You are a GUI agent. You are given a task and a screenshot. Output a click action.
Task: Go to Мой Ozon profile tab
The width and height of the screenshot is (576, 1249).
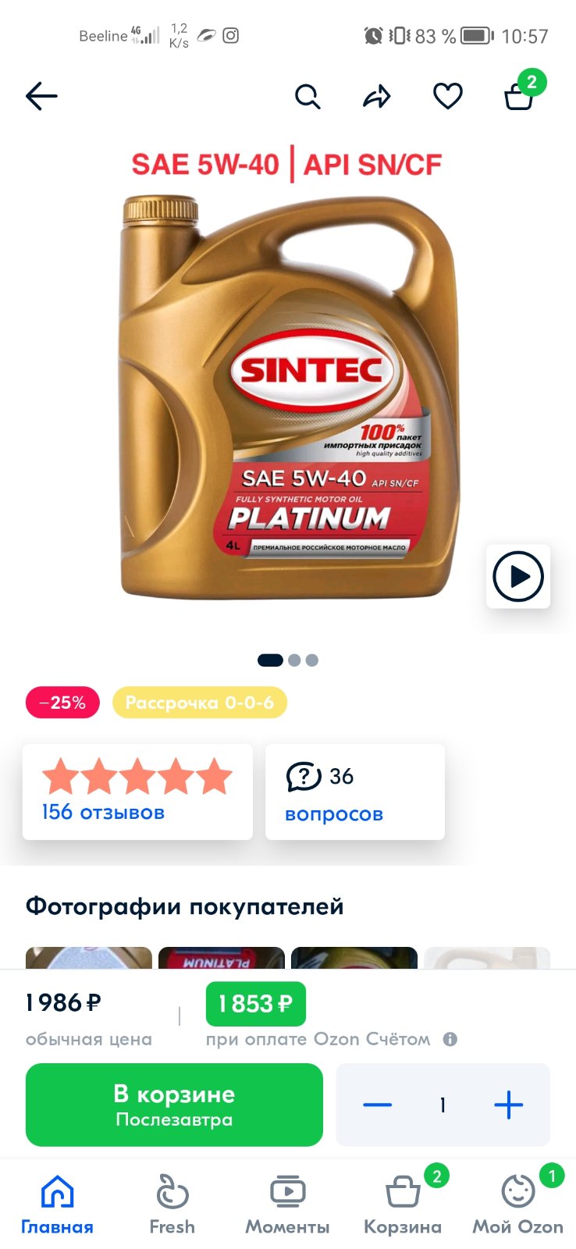tap(518, 1205)
